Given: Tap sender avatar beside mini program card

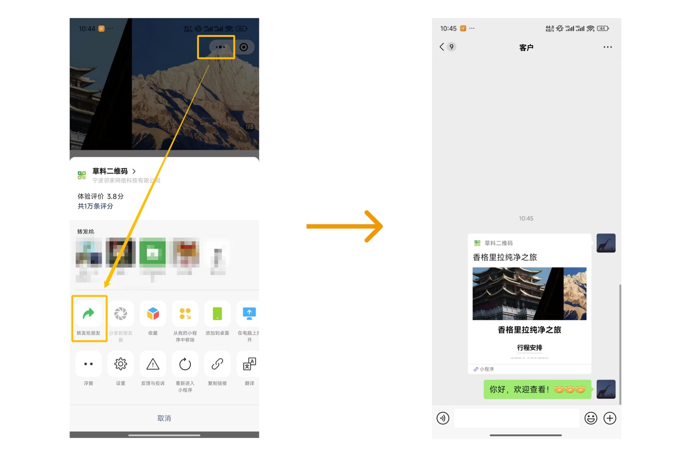Looking at the screenshot, I should tap(606, 243).
